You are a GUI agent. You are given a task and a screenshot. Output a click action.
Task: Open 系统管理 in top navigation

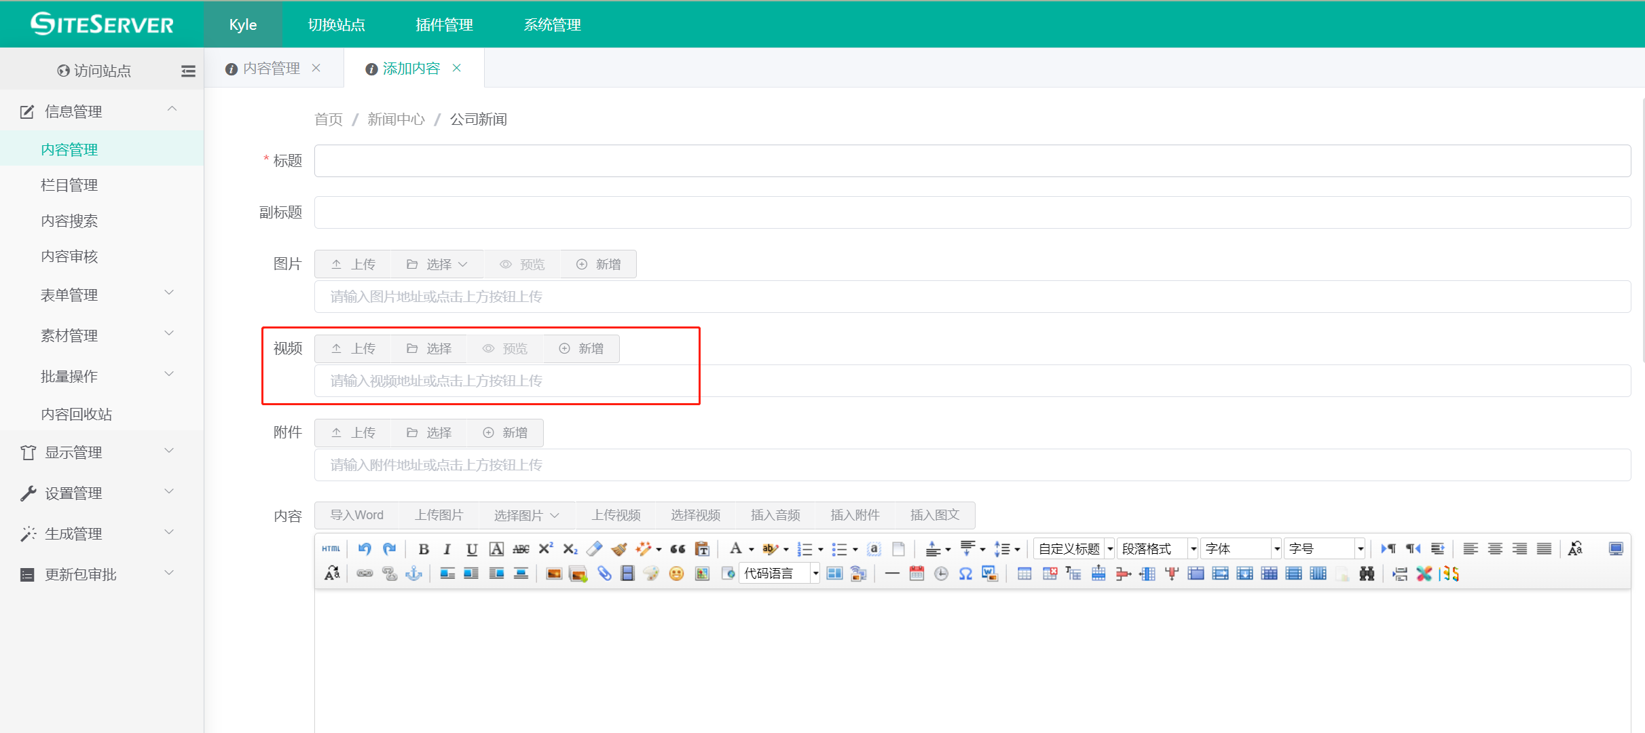pos(552,25)
